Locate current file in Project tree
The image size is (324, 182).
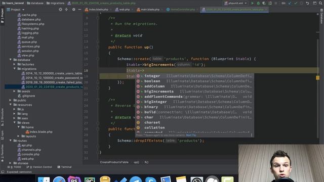[60, 10]
